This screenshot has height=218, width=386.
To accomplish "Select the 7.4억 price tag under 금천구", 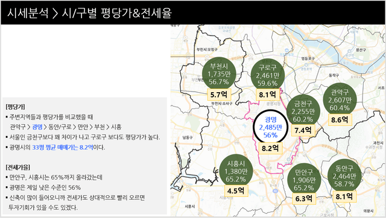I will [x=303, y=130].
